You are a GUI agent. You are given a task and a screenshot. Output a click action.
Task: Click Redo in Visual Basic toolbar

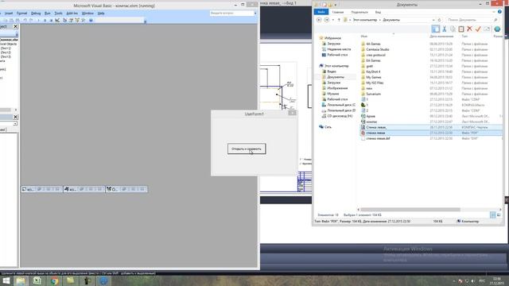click(31, 20)
